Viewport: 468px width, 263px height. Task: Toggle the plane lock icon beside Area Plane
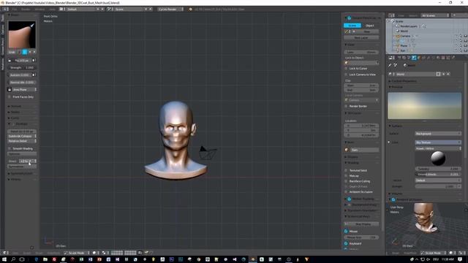10,89
